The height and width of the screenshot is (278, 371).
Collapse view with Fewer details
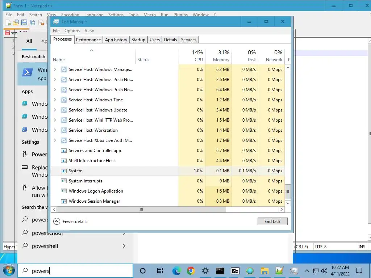click(70, 222)
